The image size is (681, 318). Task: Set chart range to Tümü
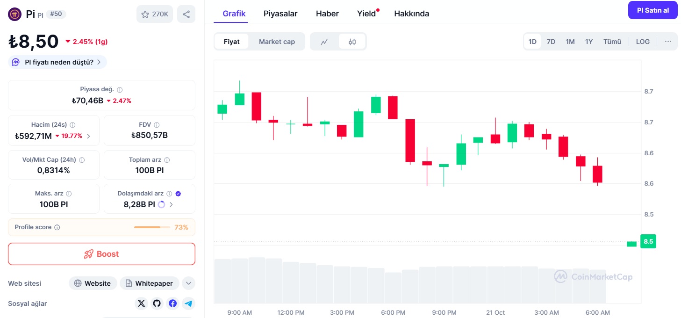pos(612,42)
